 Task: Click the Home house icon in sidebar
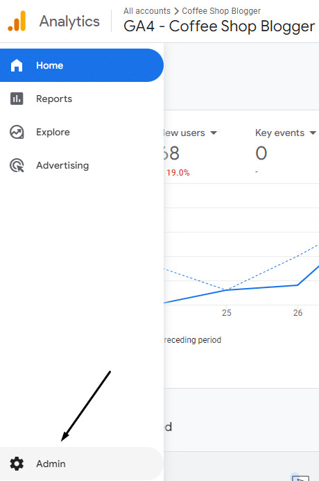click(17, 65)
